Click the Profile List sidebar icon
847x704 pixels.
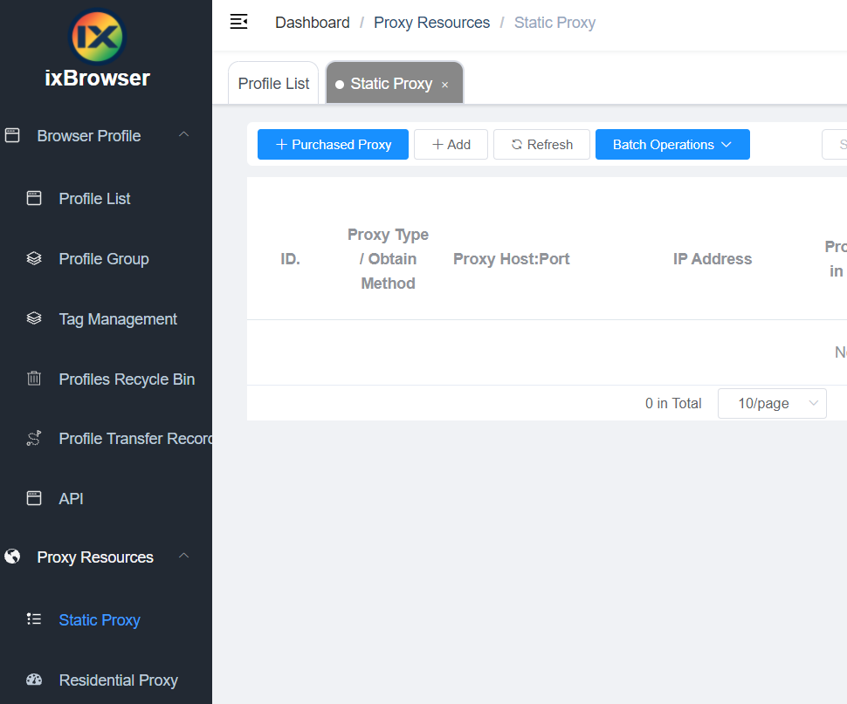(x=34, y=198)
